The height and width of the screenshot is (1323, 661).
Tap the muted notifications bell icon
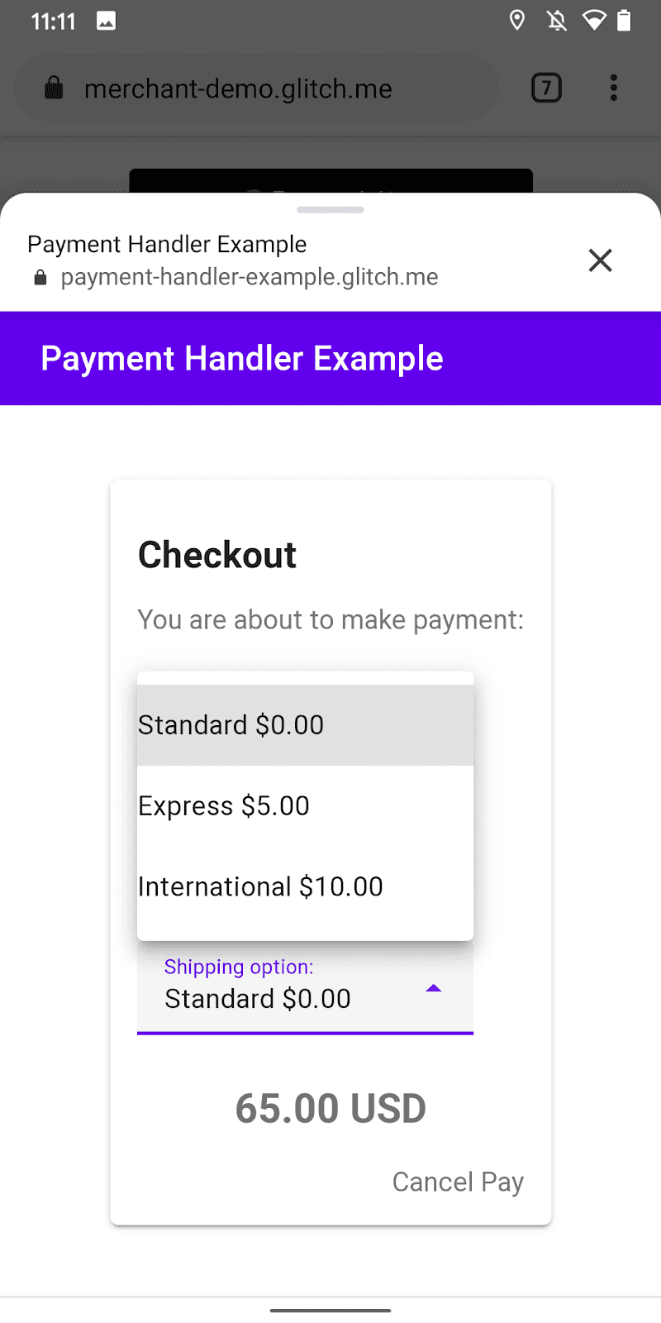pyautogui.click(x=557, y=21)
